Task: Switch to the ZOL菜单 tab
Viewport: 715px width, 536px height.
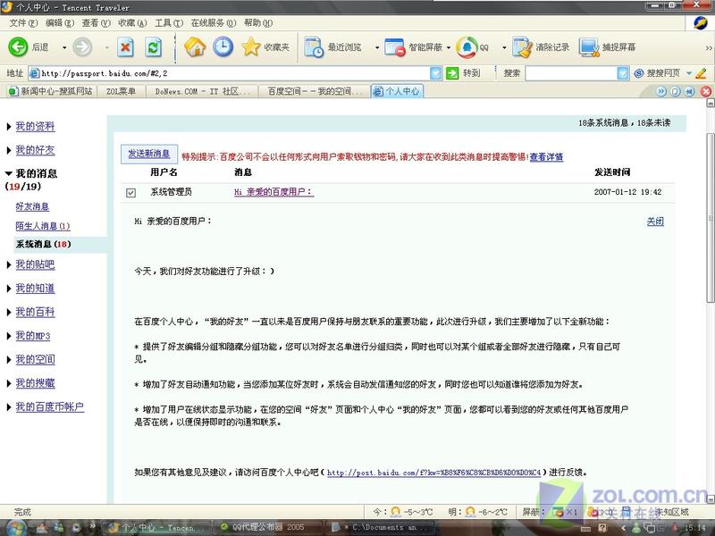Action: 121,92
